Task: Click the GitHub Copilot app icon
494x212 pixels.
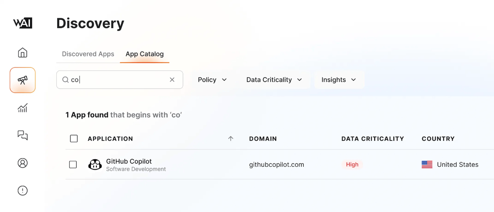Action: tap(95, 165)
